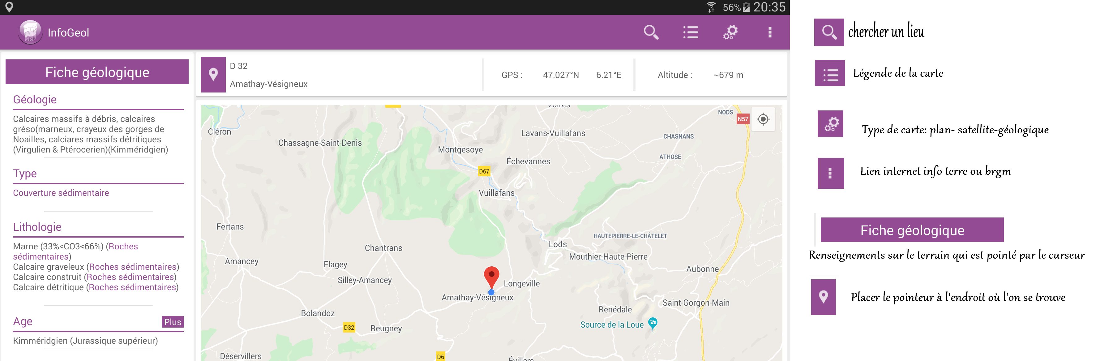The image size is (1100, 361).
Task: Tap the Amancey map label
Action: coord(242,261)
